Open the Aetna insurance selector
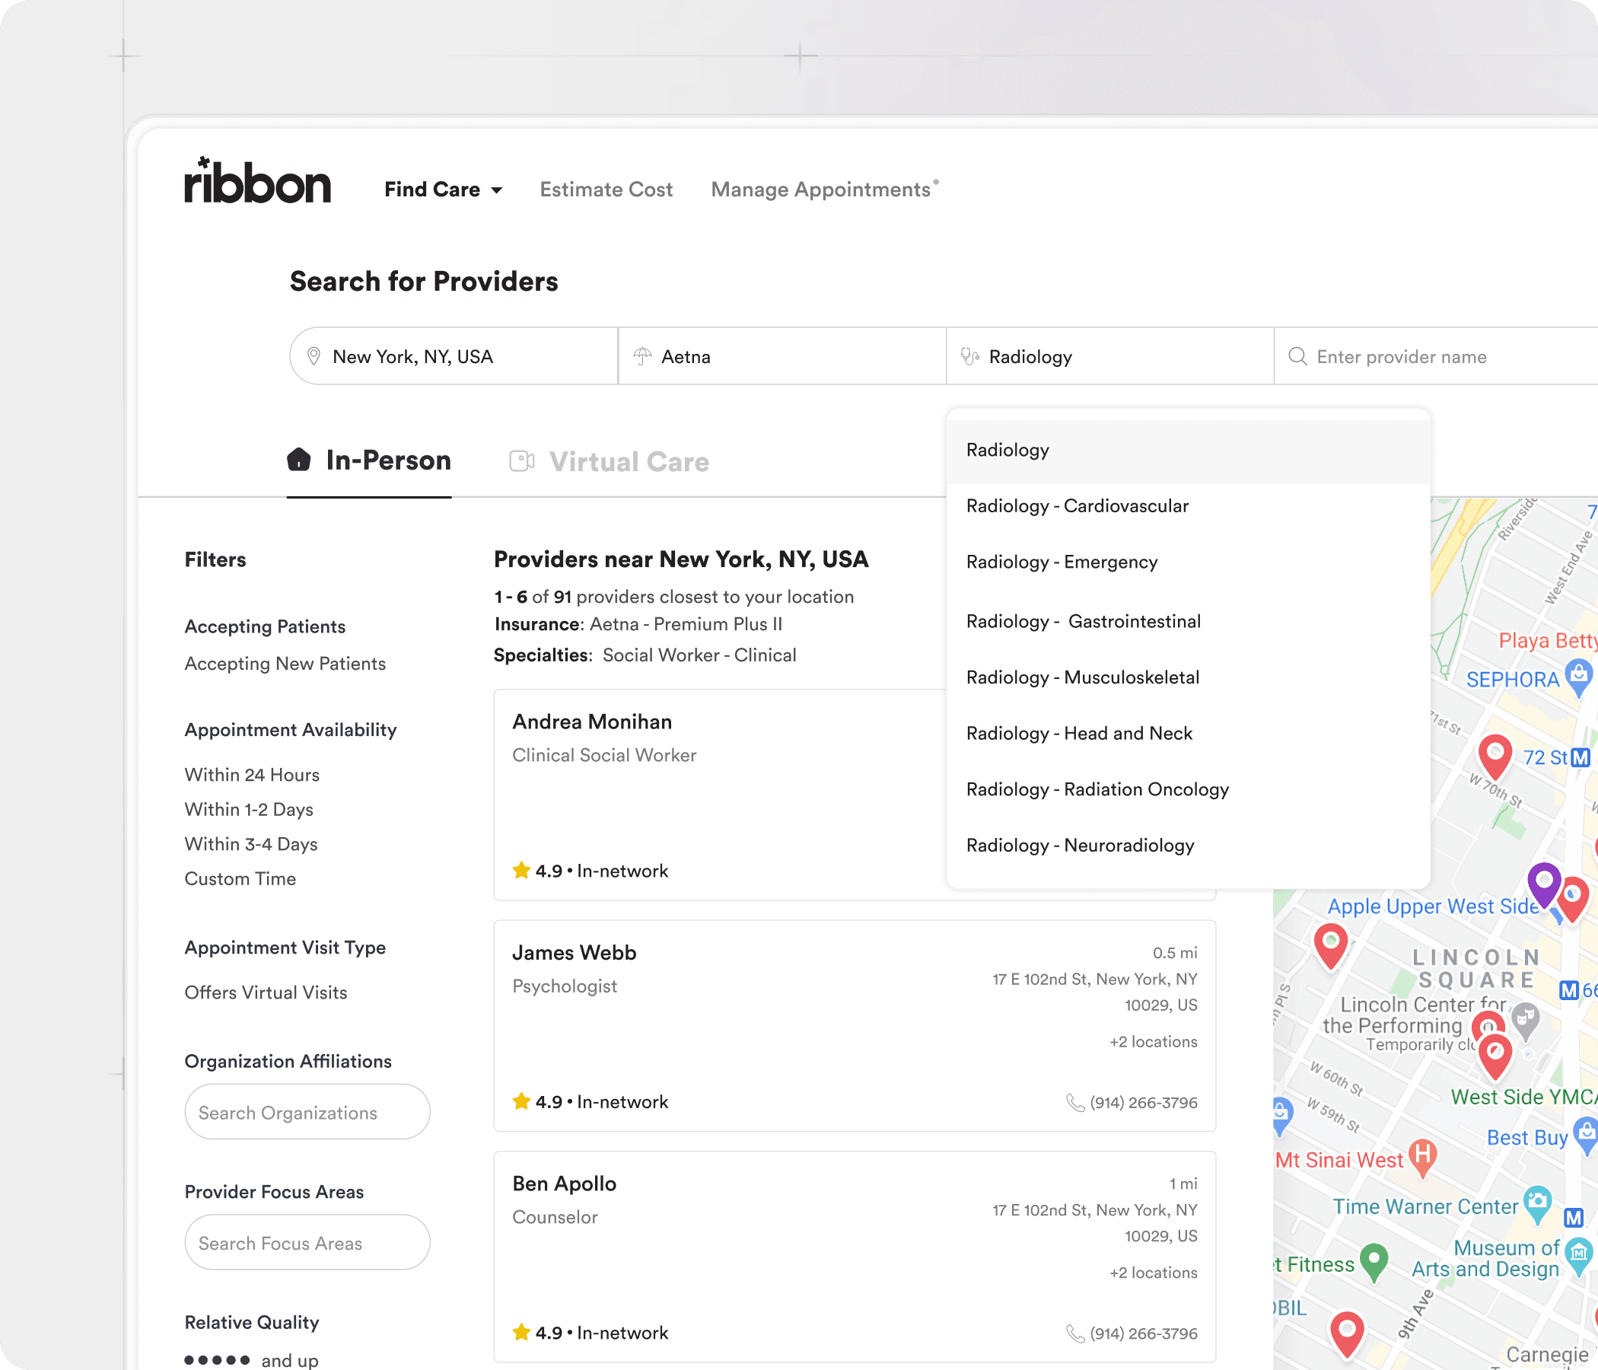The image size is (1598, 1370). (x=782, y=356)
